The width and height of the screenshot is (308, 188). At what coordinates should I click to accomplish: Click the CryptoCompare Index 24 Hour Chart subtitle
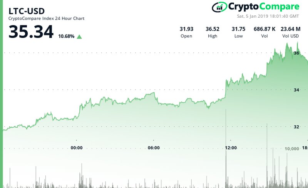[x=47, y=18]
